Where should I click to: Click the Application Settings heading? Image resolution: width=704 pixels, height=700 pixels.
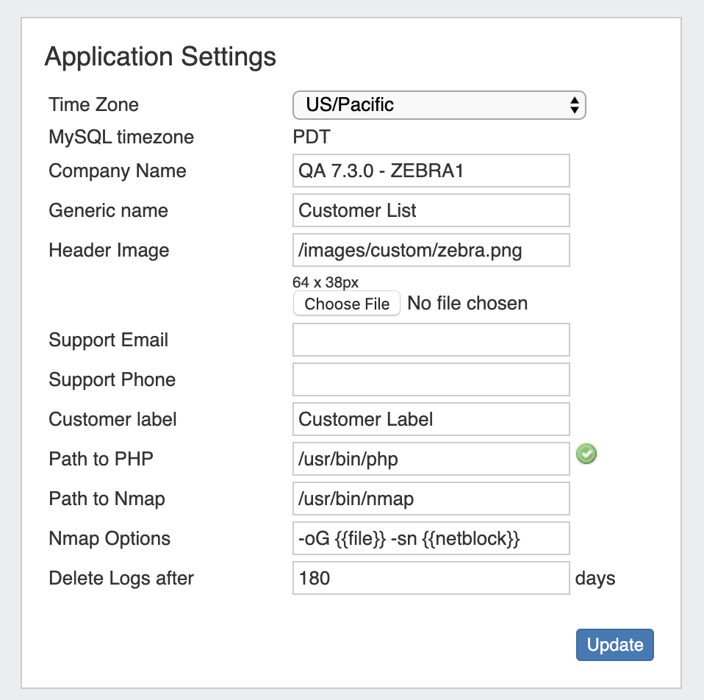[x=160, y=57]
